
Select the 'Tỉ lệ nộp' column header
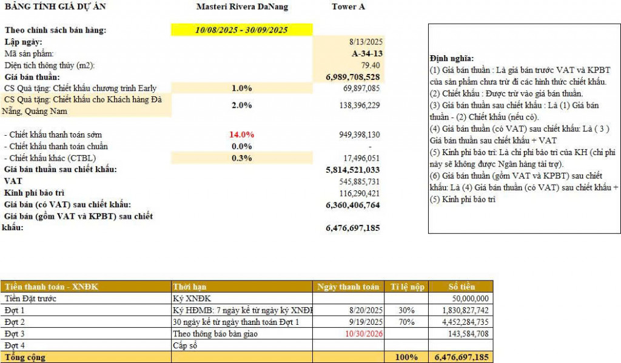[407, 287]
